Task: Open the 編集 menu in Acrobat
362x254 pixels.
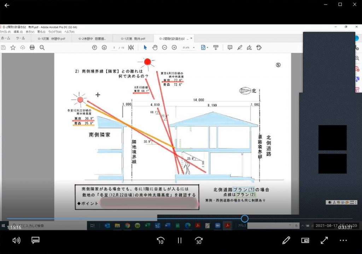Action: [x=18, y=32]
